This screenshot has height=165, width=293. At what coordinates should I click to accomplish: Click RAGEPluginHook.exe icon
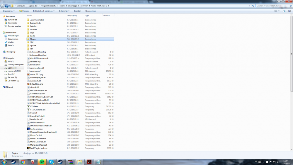pyautogui.click(x=28, y=148)
